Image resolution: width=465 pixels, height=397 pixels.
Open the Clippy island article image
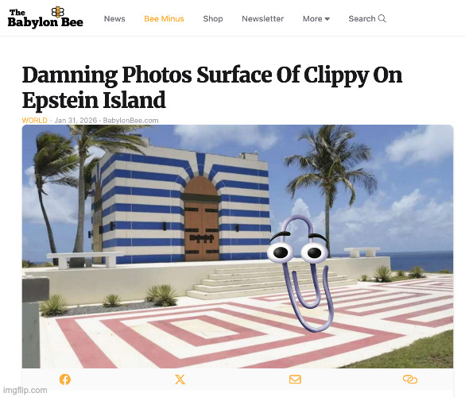(x=238, y=246)
